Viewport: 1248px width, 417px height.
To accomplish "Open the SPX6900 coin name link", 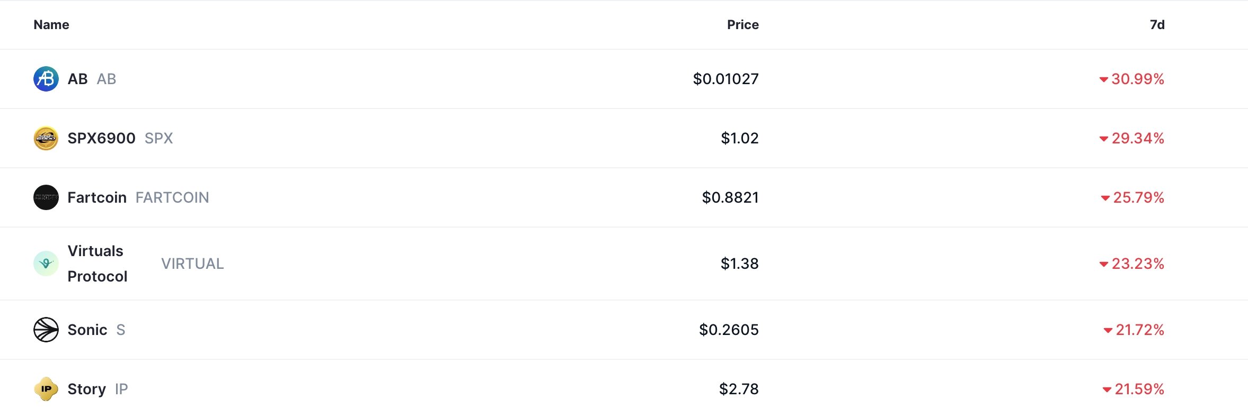I will point(101,138).
